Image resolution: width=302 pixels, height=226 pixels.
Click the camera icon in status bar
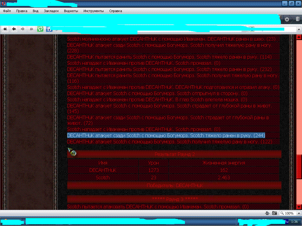click(x=274, y=213)
